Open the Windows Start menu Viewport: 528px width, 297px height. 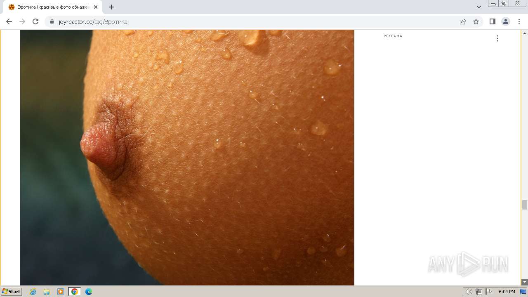point(11,292)
